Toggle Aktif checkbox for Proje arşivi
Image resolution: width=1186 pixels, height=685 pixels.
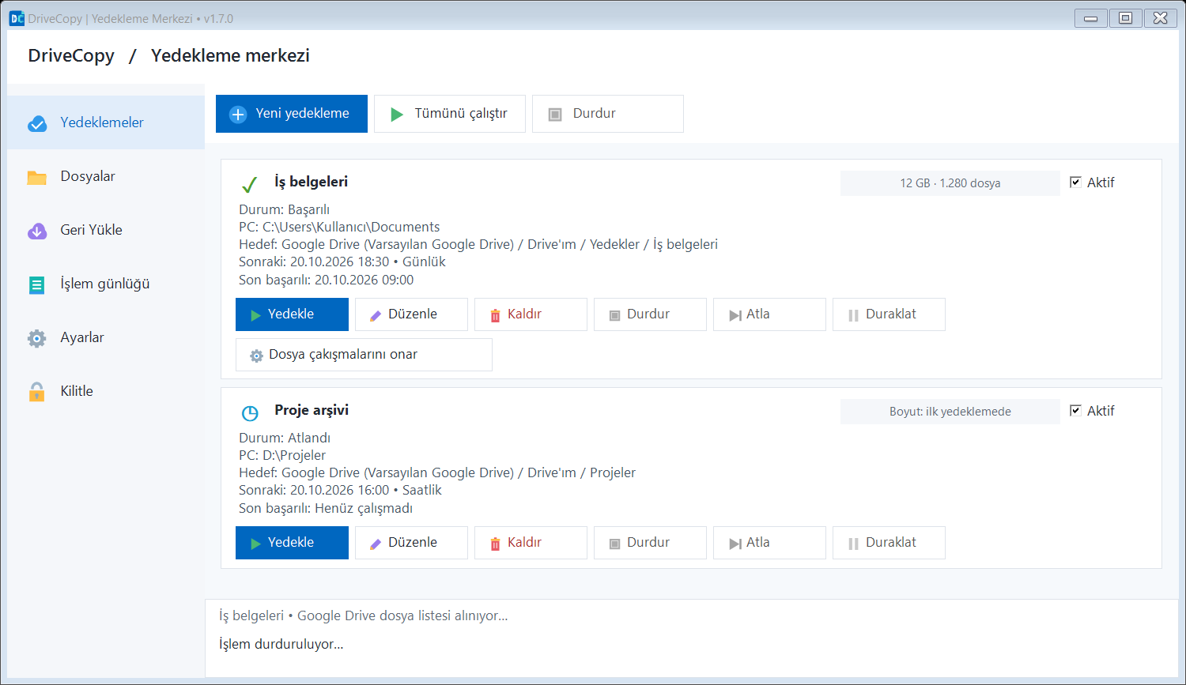click(x=1075, y=411)
